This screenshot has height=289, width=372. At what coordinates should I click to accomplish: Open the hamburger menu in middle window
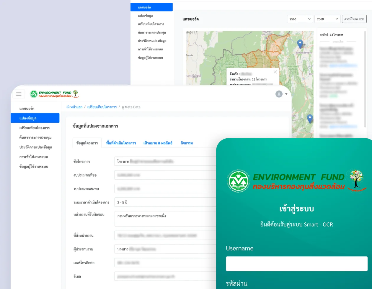pyautogui.click(x=19, y=94)
